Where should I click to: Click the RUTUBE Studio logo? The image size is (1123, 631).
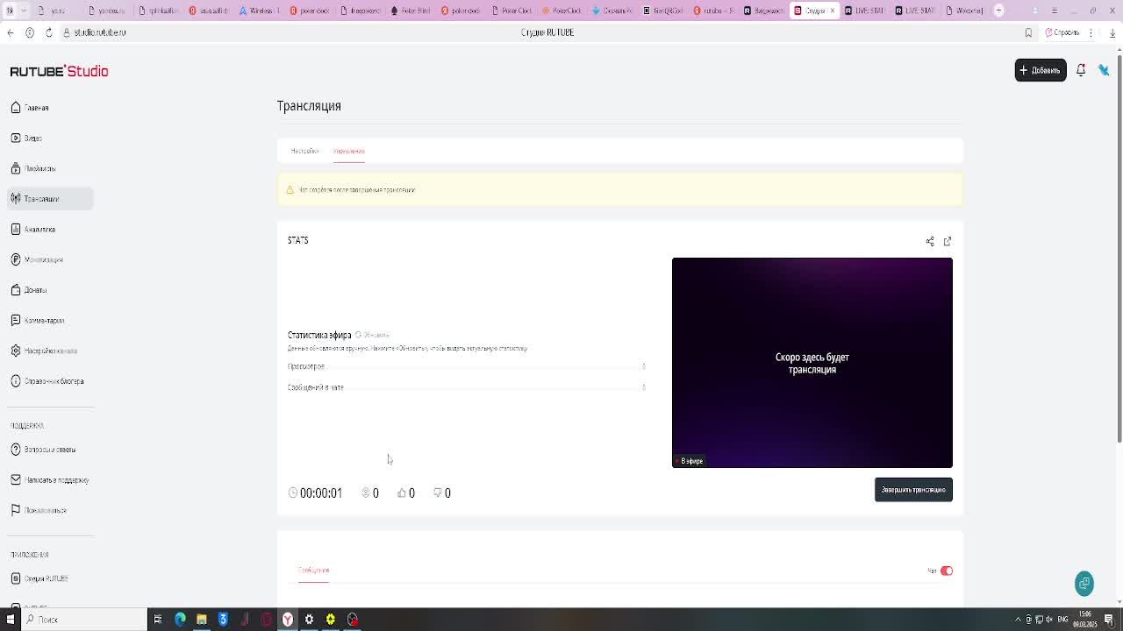(x=59, y=71)
